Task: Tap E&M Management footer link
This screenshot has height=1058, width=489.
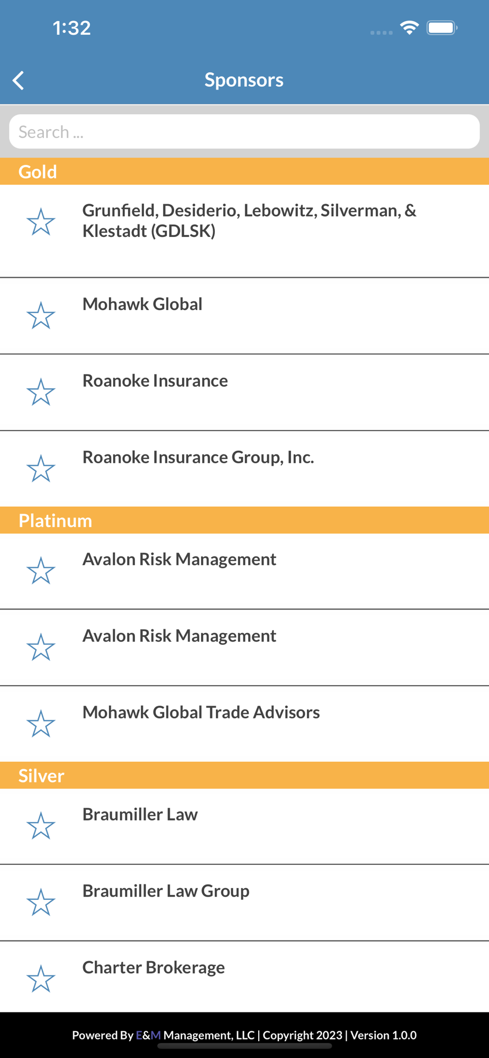Action: 195,1035
